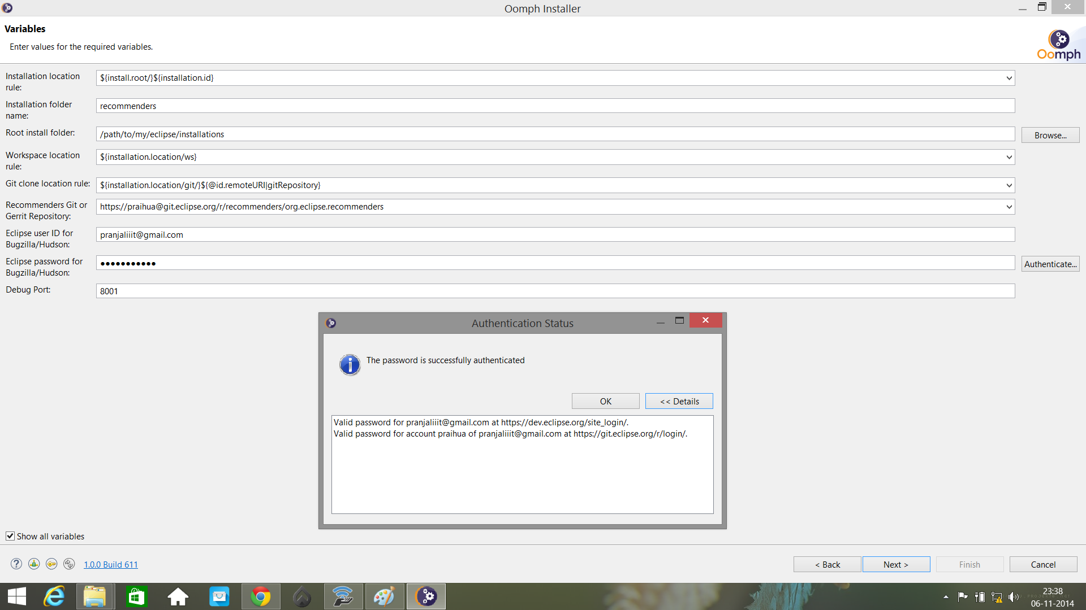
Task: Collapse details with << Details button
Action: click(679, 401)
